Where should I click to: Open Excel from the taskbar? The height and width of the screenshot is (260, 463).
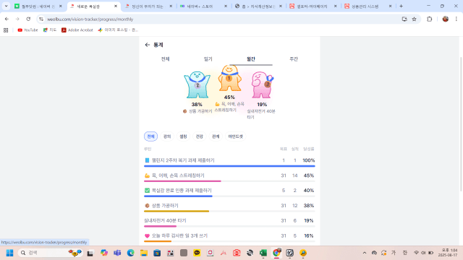click(x=263, y=253)
